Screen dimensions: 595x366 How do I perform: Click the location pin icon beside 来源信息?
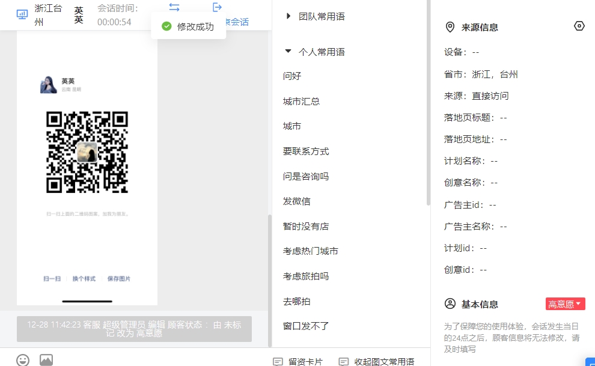(x=450, y=27)
